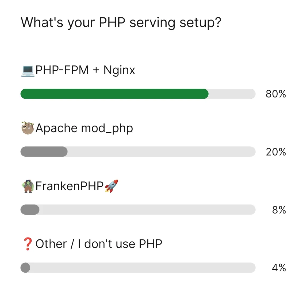Vote for the PHP-FPM + Nginx option

86,70
